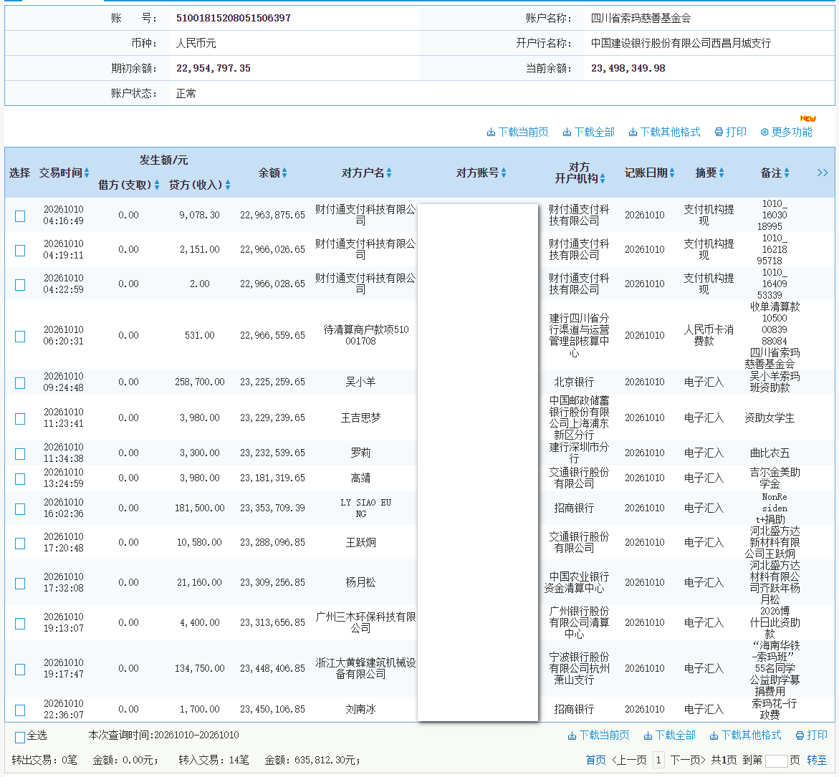839x777 pixels.
Task: Click the 转至 jump button
Action: pos(817,761)
